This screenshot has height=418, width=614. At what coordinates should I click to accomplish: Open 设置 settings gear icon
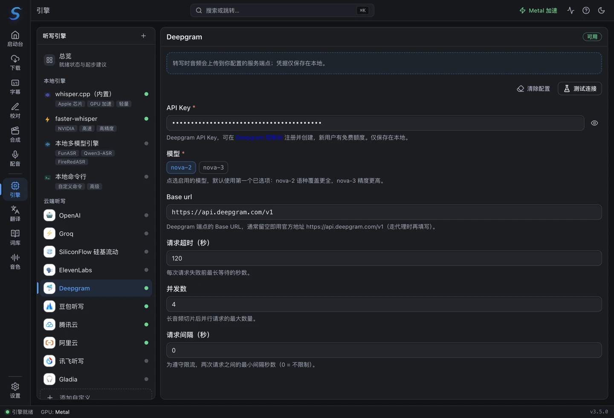tap(15, 390)
